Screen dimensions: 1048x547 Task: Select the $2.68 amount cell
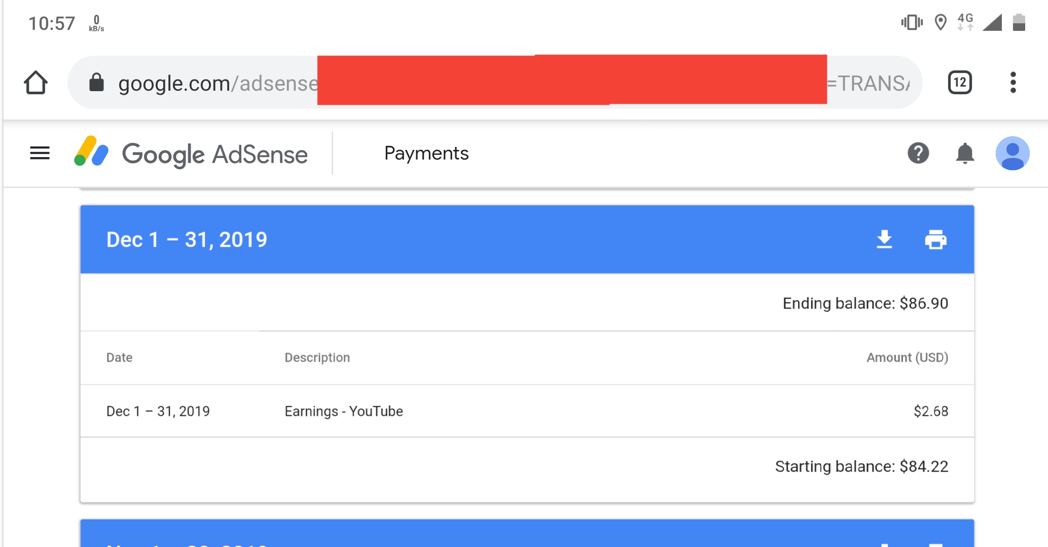[931, 411]
